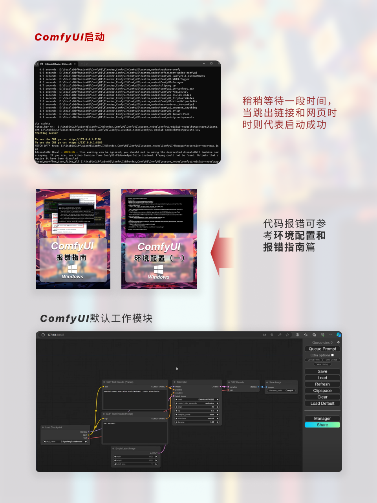Open scheduler normal selector
The width and height of the screenshot is (377, 503).
click(x=197, y=418)
